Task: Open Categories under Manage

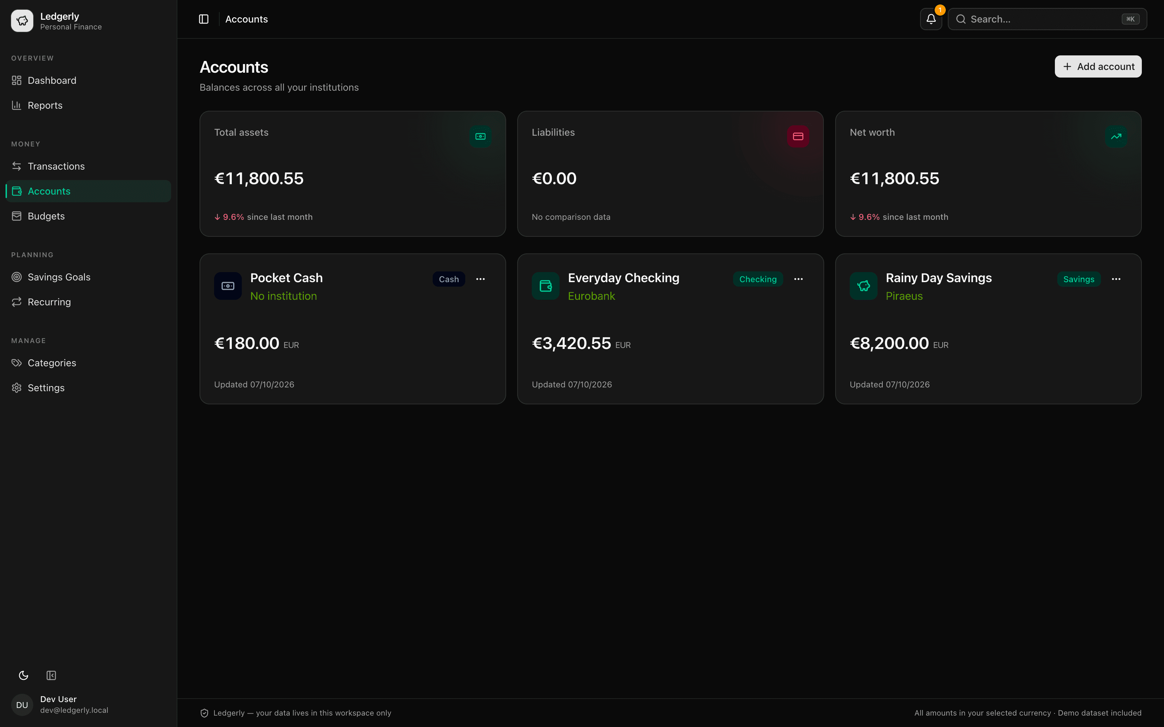Action: 88,363
